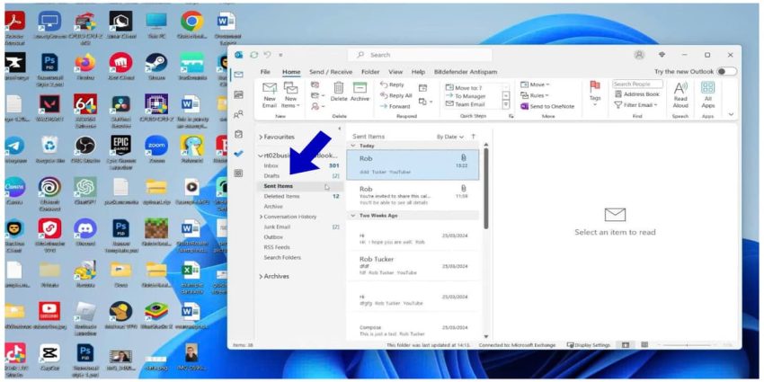Open Display Settings in status bar

pyautogui.click(x=589, y=345)
